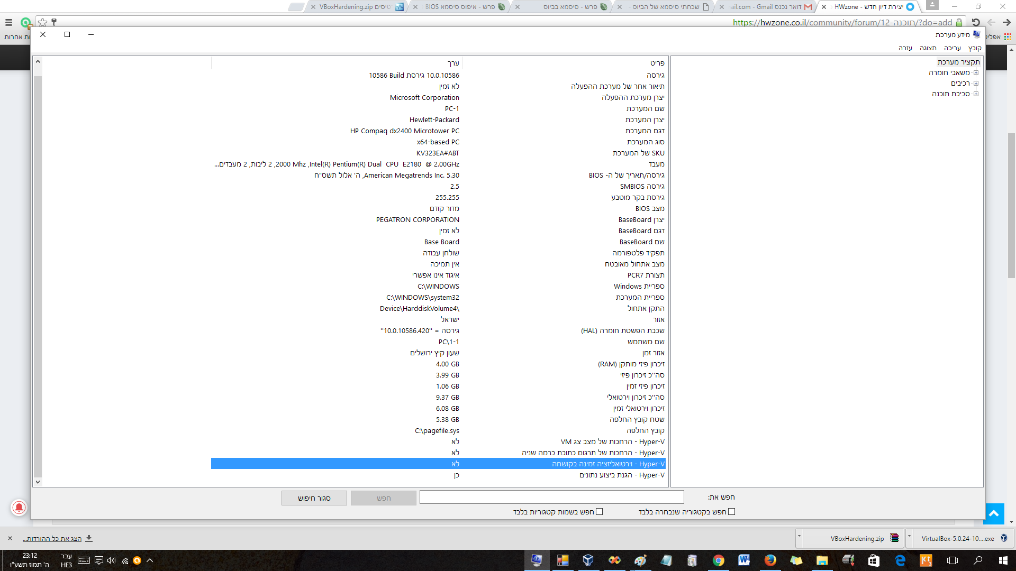The height and width of the screenshot is (571, 1016).
Task: Click the bookmark star in address bar
Action: pyautogui.click(x=43, y=23)
